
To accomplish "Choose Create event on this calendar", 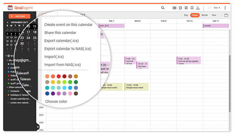I will (x=68, y=25).
